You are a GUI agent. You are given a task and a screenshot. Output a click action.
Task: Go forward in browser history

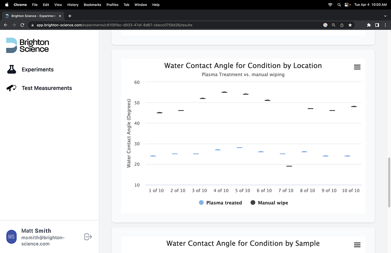tap(14, 25)
